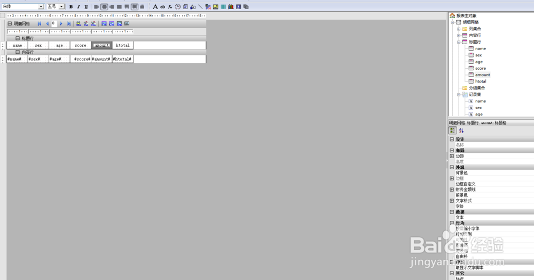Insert chart (bar graph icon)

(231, 7)
